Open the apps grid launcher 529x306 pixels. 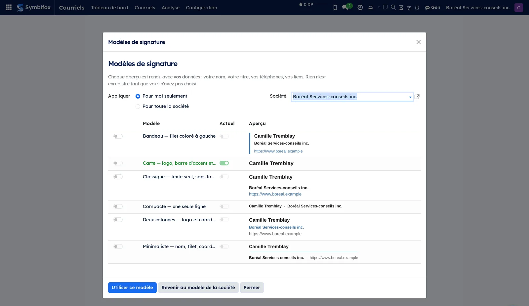coord(9,7)
